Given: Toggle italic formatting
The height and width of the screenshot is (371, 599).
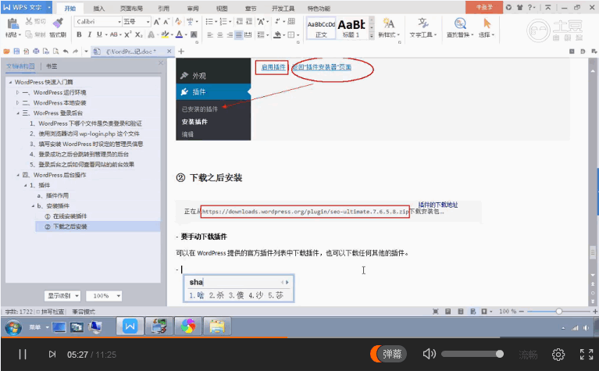Looking at the screenshot, I should [89, 34].
